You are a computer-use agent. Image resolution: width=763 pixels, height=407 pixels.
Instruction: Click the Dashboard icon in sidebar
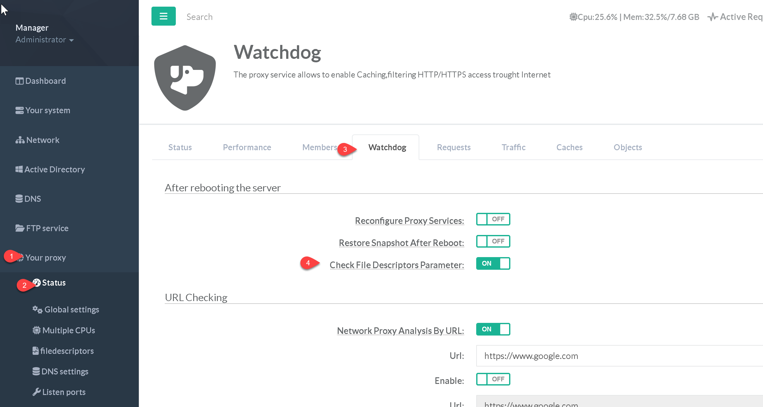[x=19, y=81]
